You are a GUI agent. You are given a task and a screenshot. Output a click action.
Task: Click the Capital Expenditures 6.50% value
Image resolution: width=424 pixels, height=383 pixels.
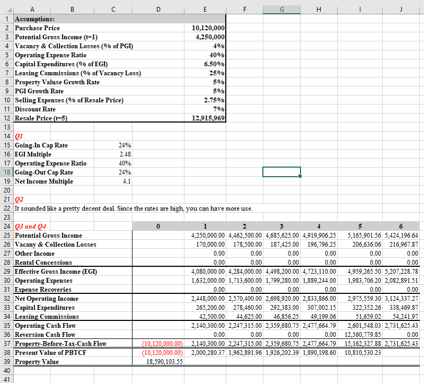215,64
